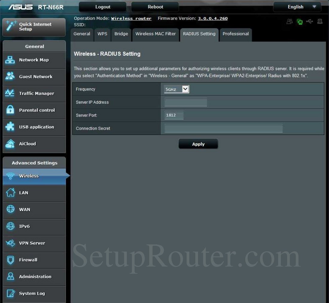This screenshot has height=303, width=329.
Task: Click the Firewall shield icon
Action: click(10, 260)
